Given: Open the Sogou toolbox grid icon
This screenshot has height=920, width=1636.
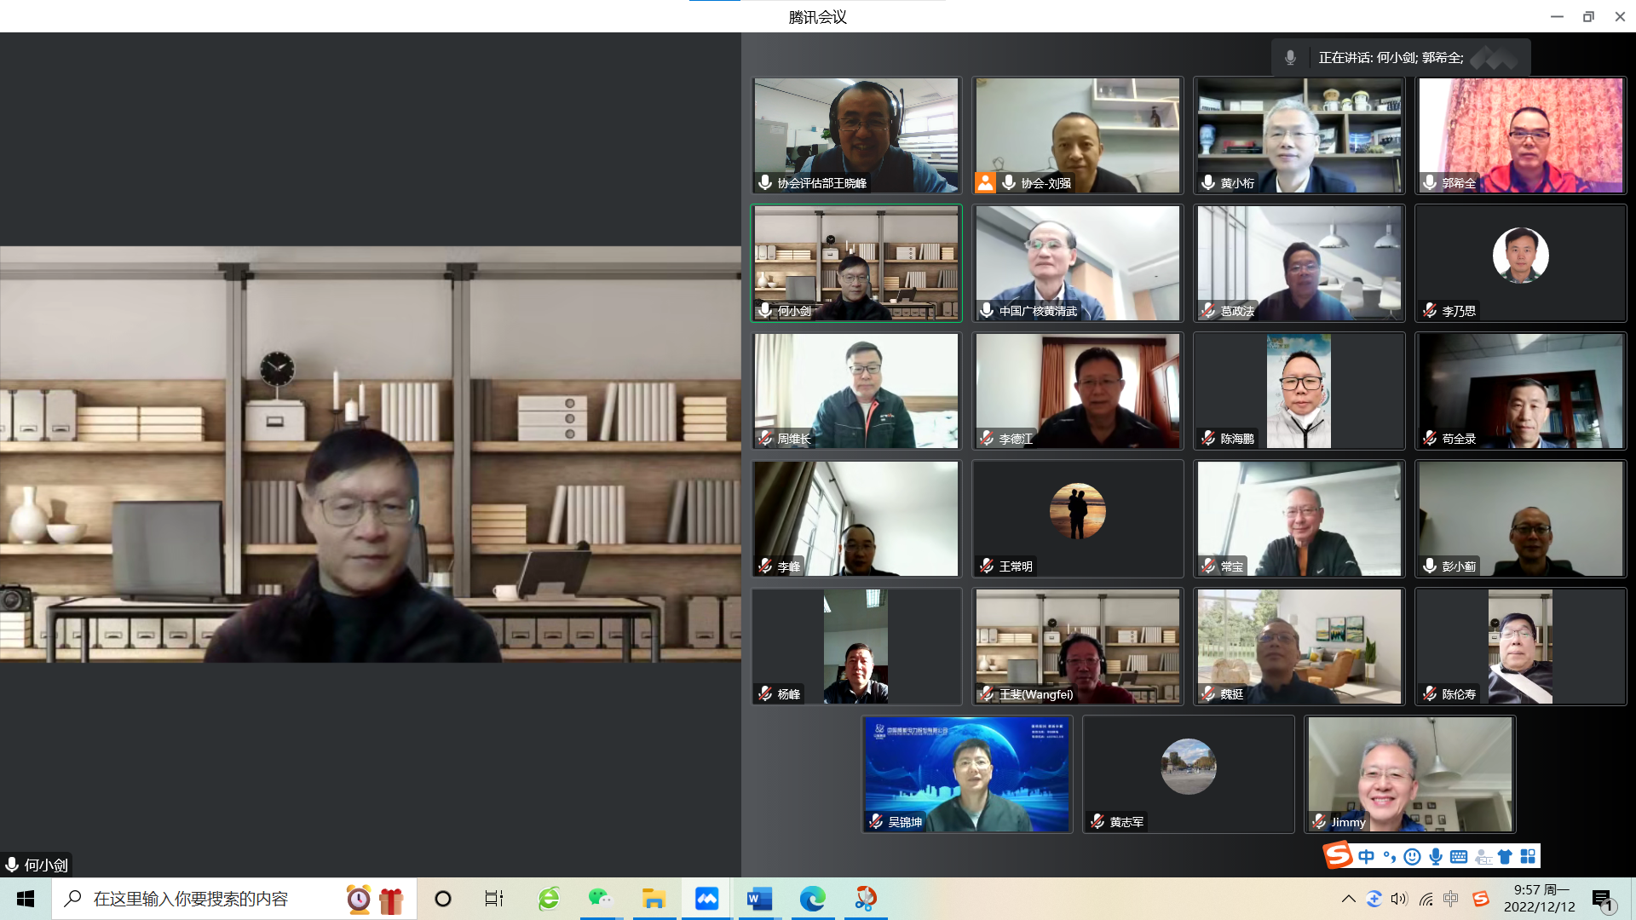Looking at the screenshot, I should [1528, 857].
